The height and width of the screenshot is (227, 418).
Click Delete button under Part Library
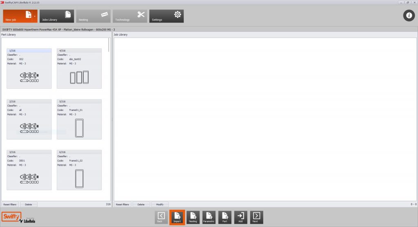pos(29,204)
